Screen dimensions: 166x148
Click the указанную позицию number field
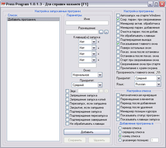click(155, 140)
